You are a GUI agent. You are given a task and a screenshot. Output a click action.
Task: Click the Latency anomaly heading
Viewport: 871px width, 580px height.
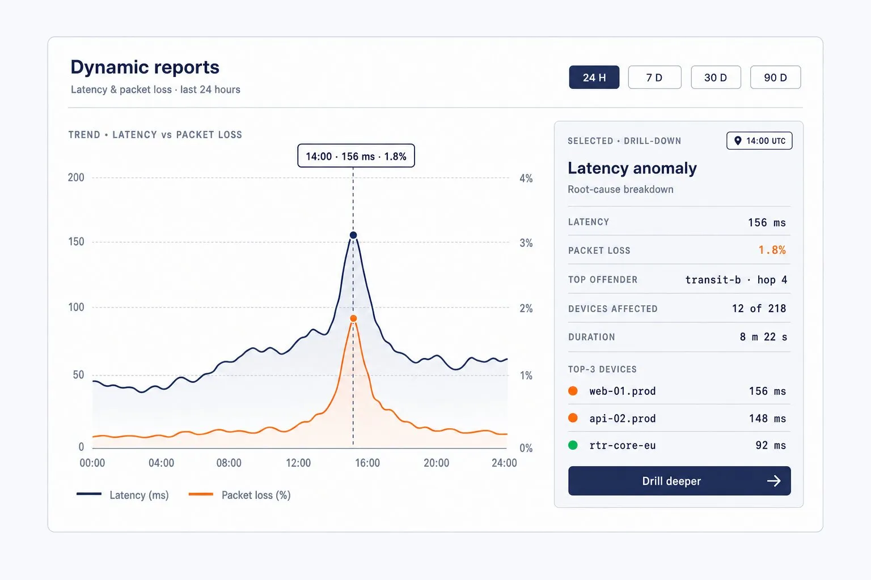point(632,168)
